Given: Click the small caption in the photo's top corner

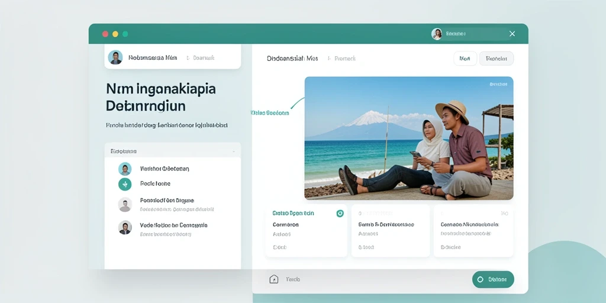Looking at the screenshot, I should [x=498, y=84].
